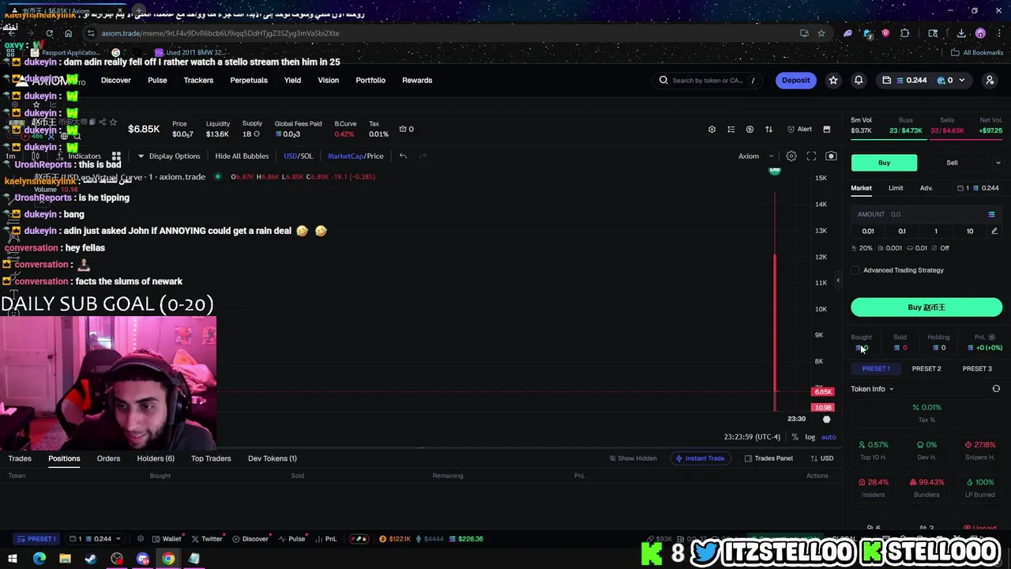Open the list view icon beside gear
The height and width of the screenshot is (569, 1011).
pos(731,129)
